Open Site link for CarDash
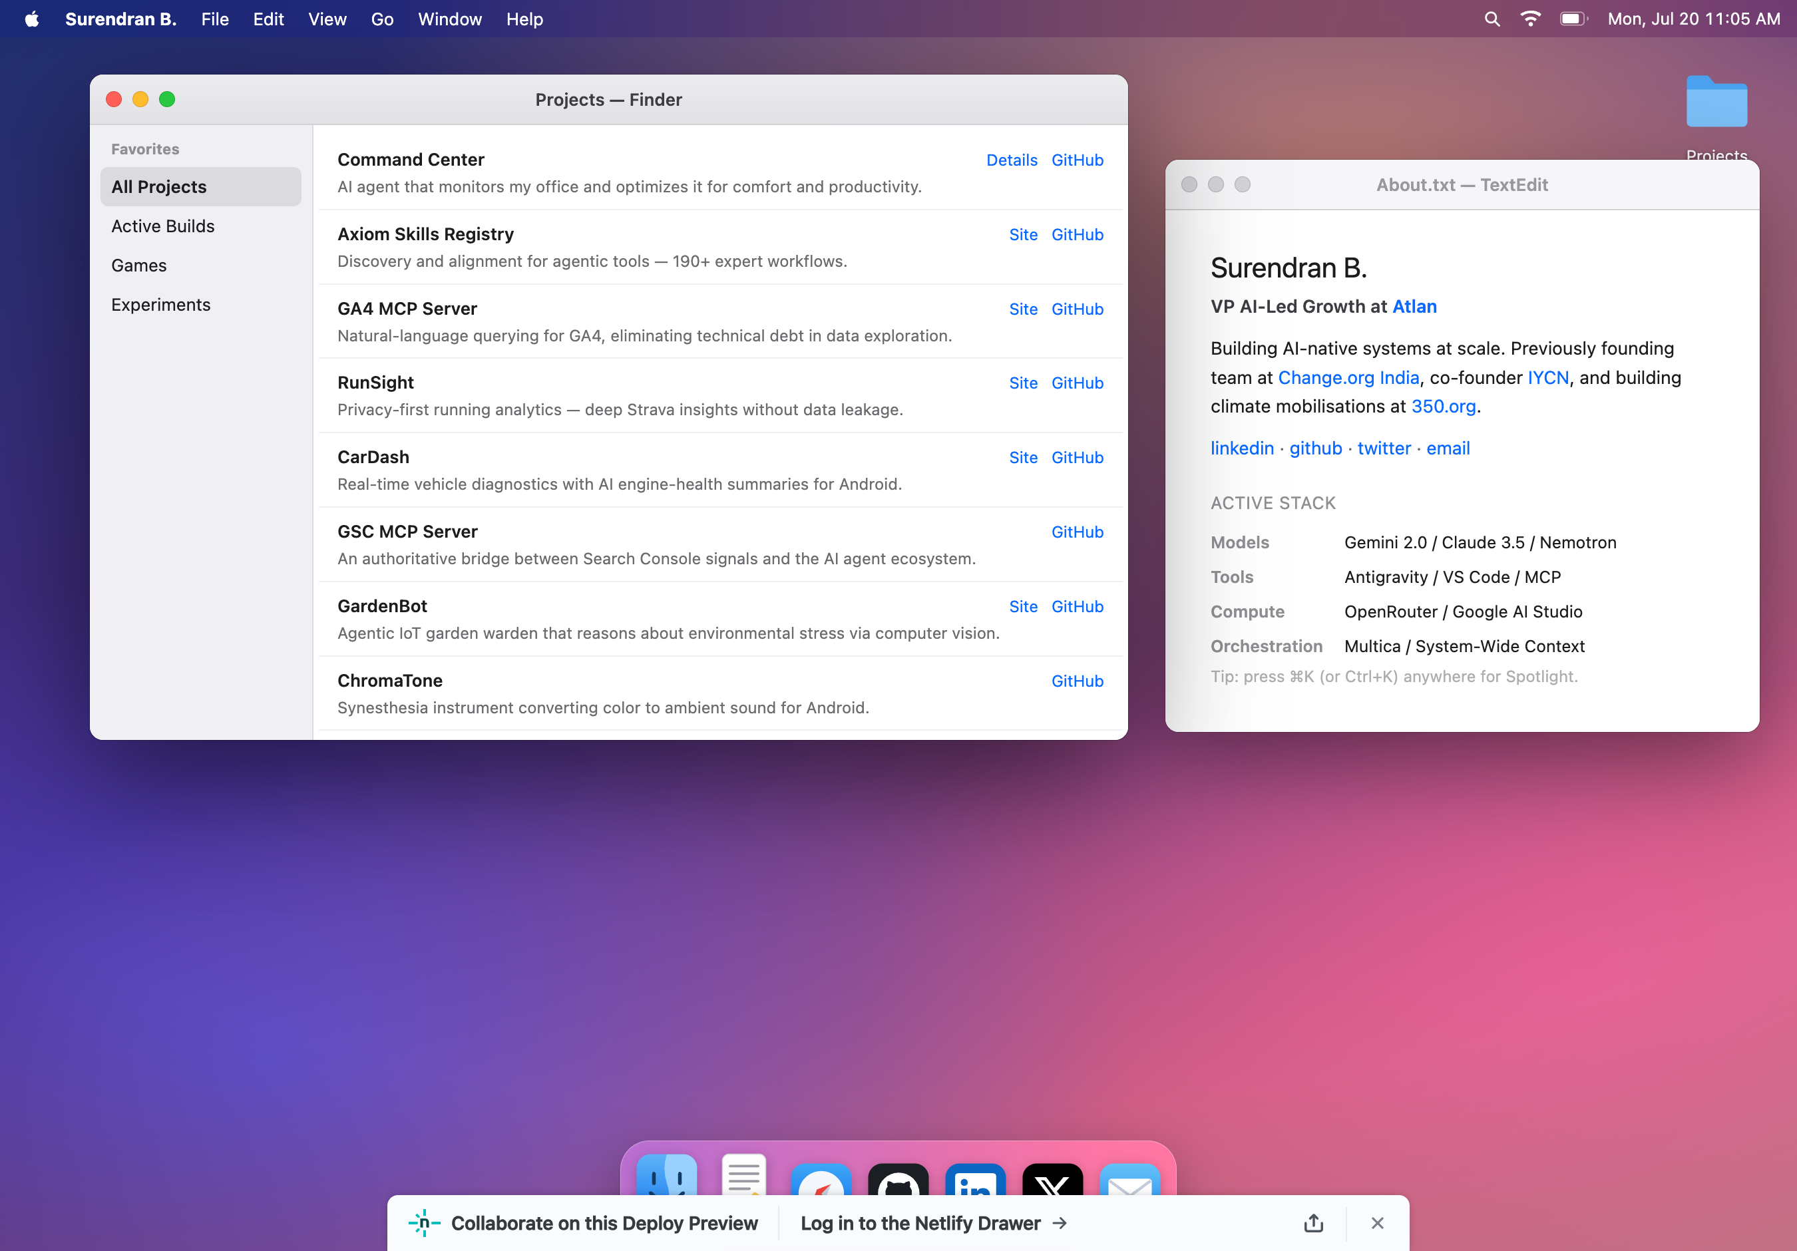Viewport: 1797px width, 1251px height. coord(1023,457)
